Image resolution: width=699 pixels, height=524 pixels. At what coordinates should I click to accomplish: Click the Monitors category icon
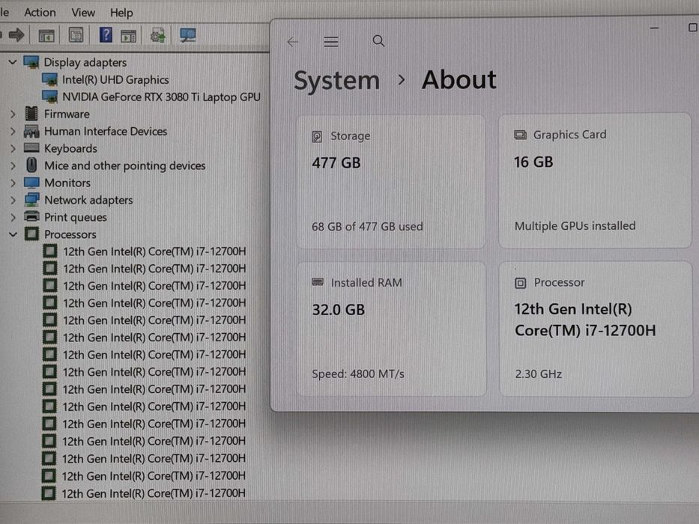tap(31, 183)
